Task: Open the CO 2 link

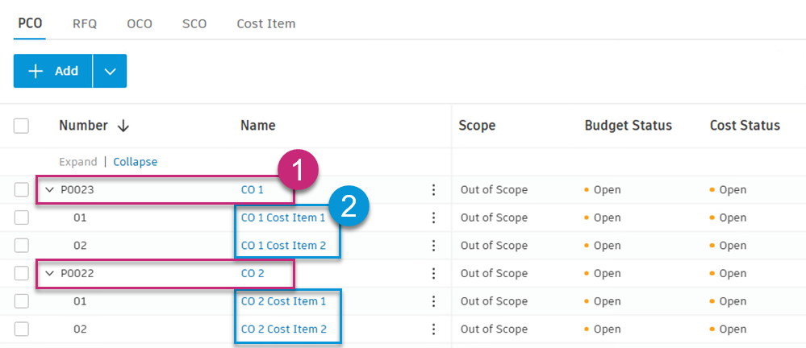Action: 253,274
